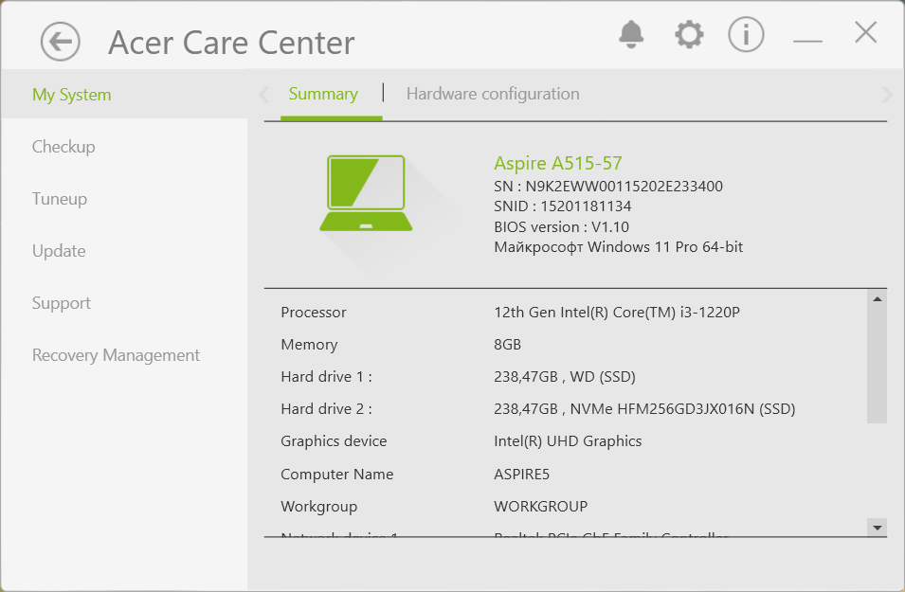905x592 pixels.
Task: Click the Aspire A515-57 model name link
Action: 557,163
